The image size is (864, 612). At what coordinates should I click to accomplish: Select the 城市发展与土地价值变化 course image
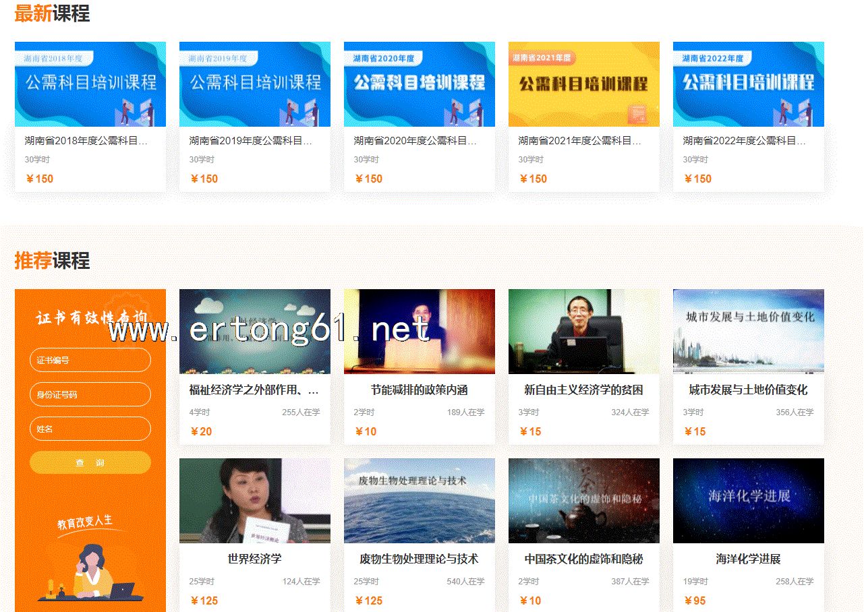pyautogui.click(x=748, y=332)
